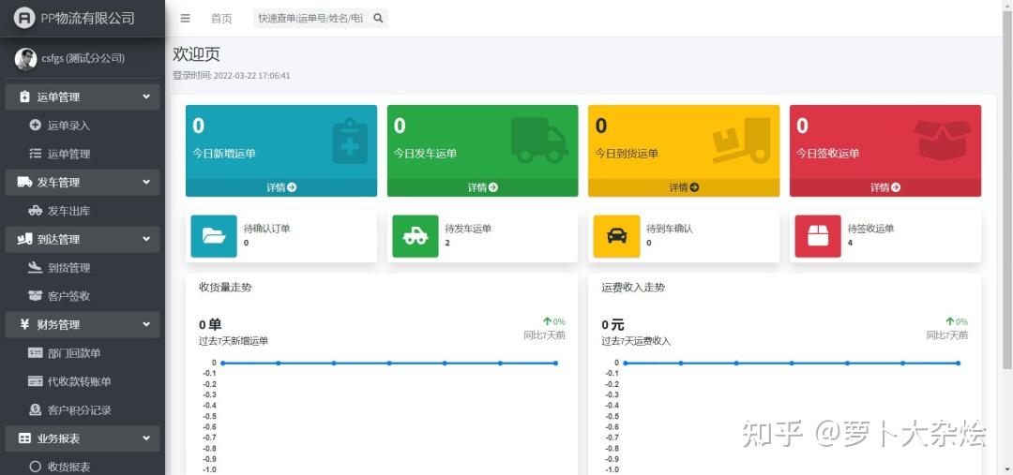Click the table icon beside 业务报表 heading
The image size is (1013, 475).
[x=24, y=438]
